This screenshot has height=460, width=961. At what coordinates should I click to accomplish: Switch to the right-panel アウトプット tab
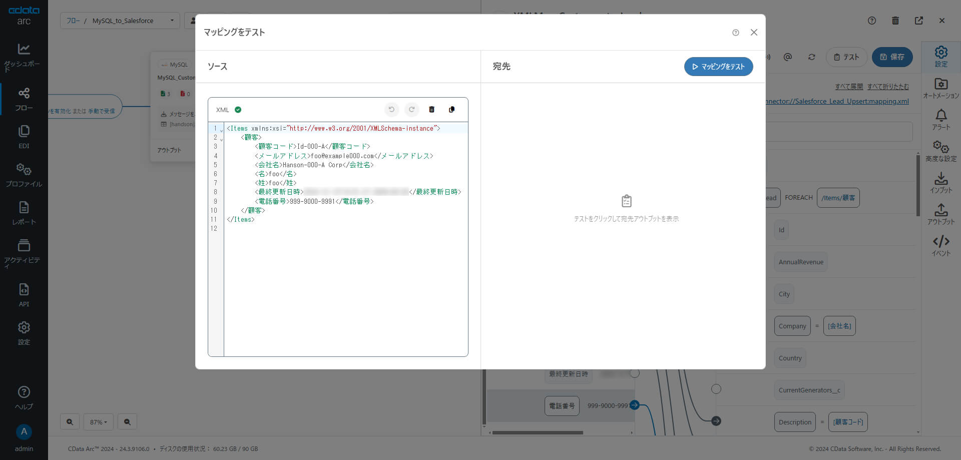[941, 215]
